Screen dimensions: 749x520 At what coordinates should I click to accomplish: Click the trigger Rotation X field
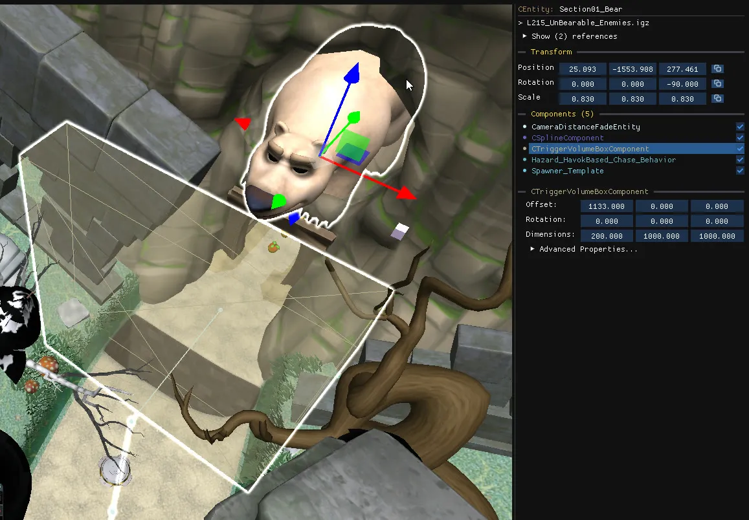point(607,221)
